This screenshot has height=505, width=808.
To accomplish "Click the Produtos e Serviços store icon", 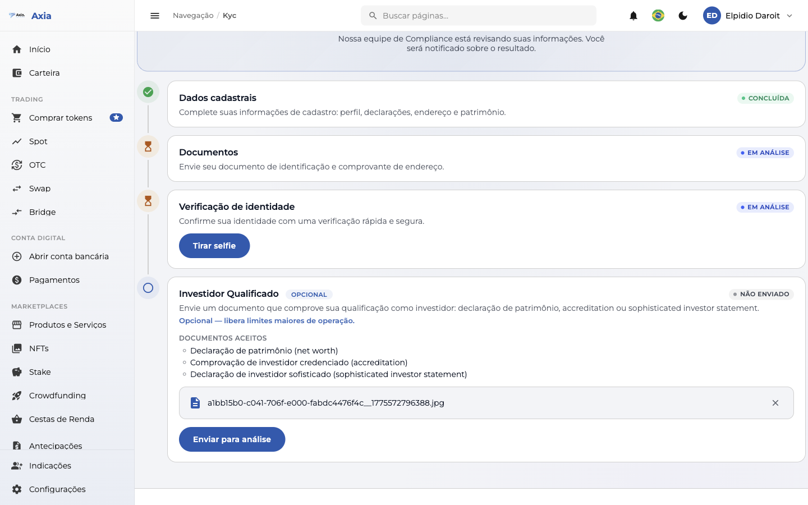I will [x=17, y=325].
